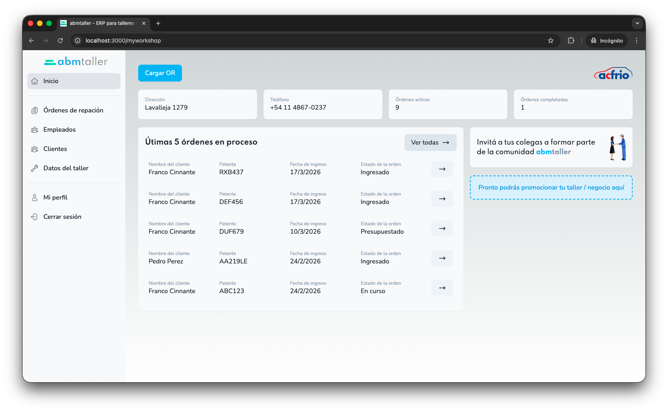This screenshot has width=668, height=412.
Task: Open the Chrome three-dot menu
Action: (637, 41)
